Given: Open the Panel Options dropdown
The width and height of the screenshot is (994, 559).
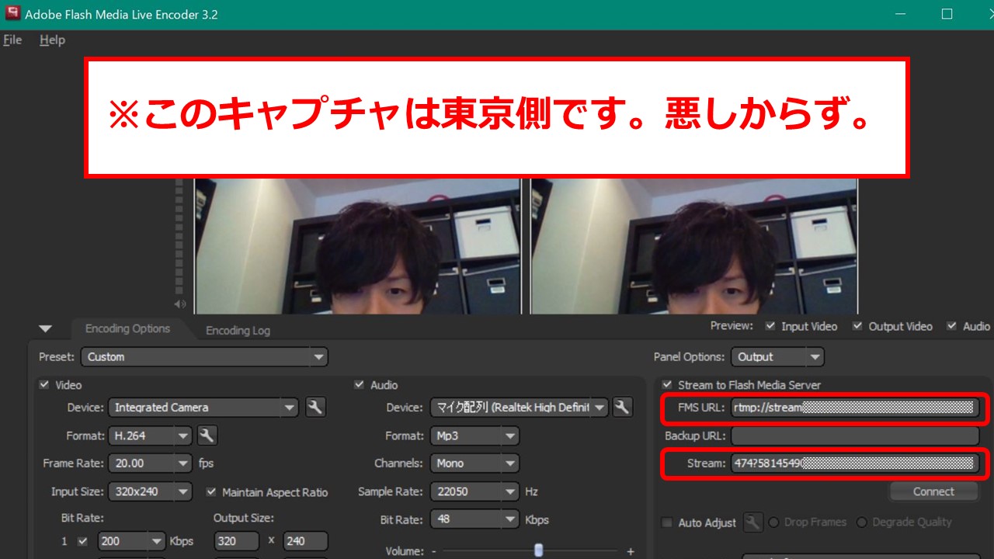Looking at the screenshot, I should point(777,357).
